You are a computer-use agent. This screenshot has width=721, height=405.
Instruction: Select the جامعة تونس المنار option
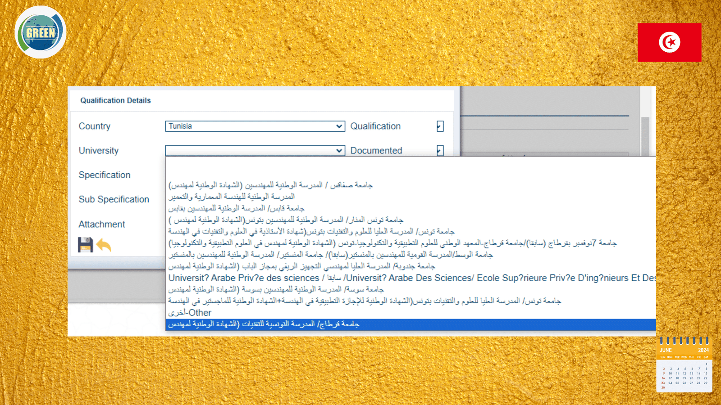(x=286, y=220)
